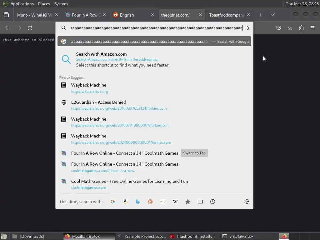Close the Engrish tab
Image resolution: width=320 pixels, height=240 pixels.
pyautogui.click(x=152, y=15)
